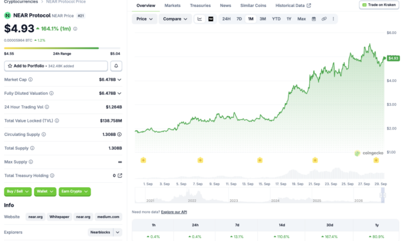
Task: Select the Max chart range
Action: pyautogui.click(x=301, y=19)
